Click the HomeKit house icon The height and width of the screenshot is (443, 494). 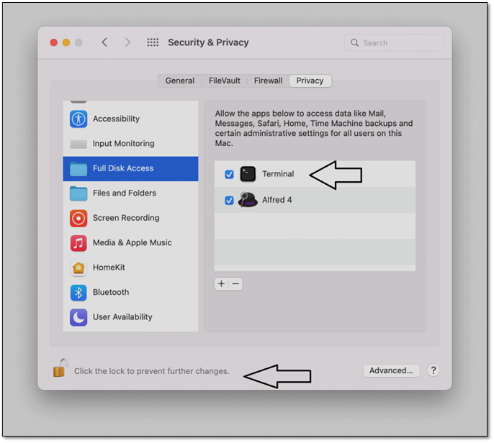[78, 268]
